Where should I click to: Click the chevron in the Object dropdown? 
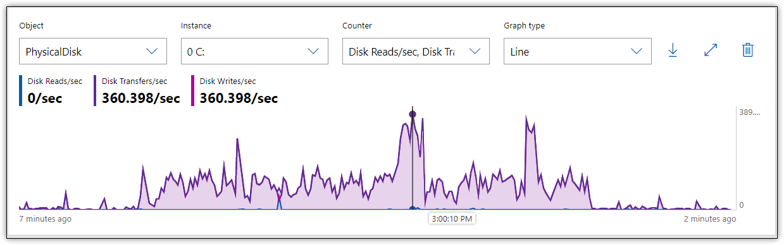[x=152, y=52]
